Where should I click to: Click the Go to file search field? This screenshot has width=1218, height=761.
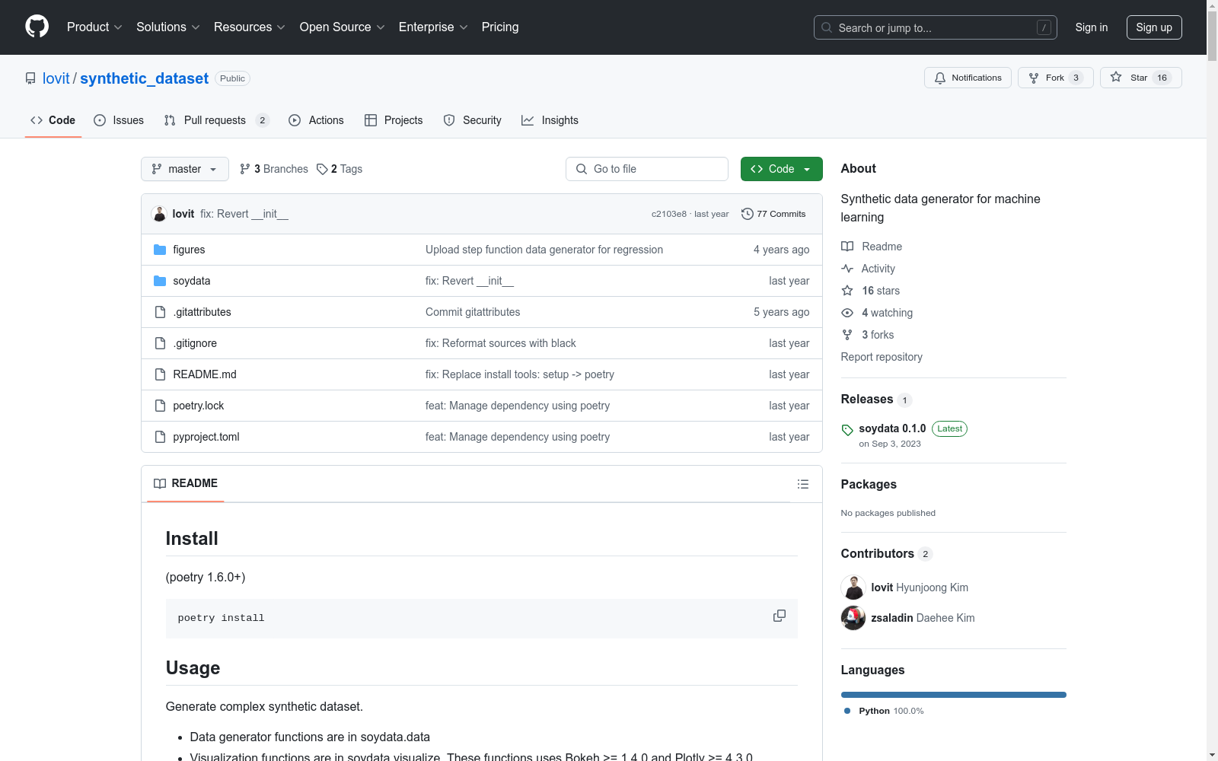coord(647,169)
